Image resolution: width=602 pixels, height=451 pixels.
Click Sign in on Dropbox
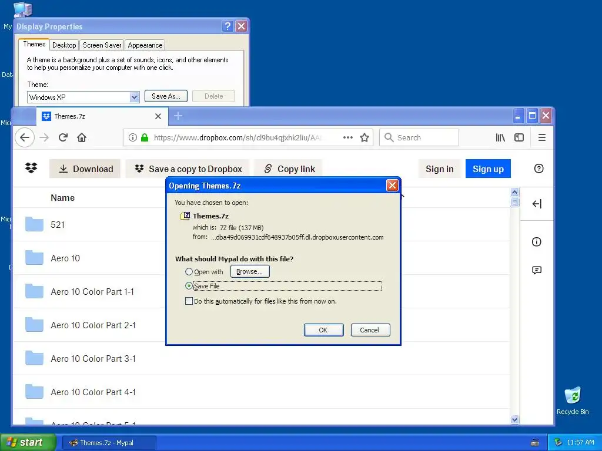(439, 169)
